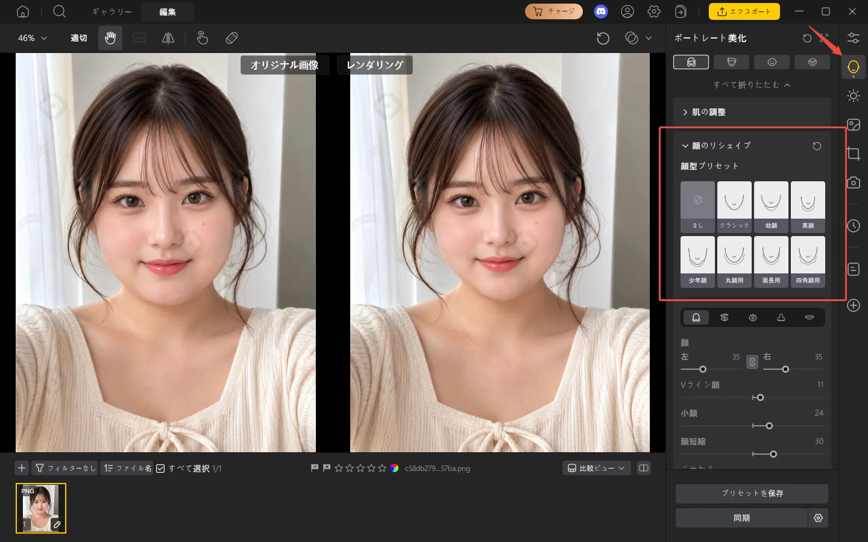Open the Discord community icon
This screenshot has width=868, height=542.
[601, 11]
